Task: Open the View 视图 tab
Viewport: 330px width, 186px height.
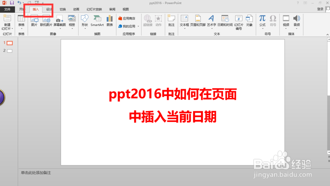Action: click(x=126, y=9)
